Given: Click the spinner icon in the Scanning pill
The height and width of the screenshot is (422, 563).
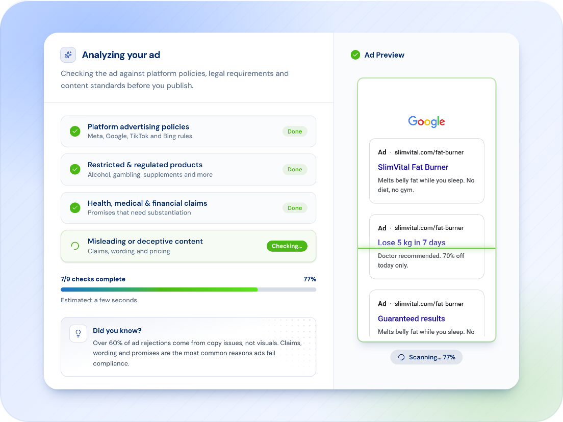Looking at the screenshot, I should tap(401, 357).
